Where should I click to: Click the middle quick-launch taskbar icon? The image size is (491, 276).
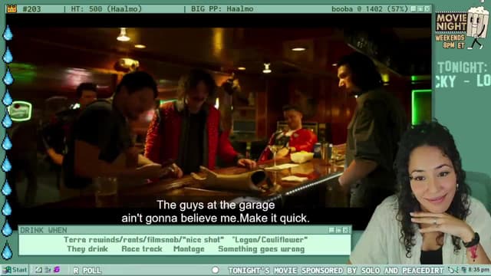click(x=48, y=270)
